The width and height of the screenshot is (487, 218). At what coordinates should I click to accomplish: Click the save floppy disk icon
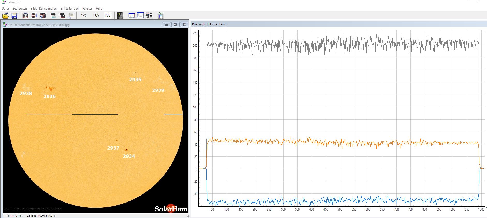click(x=14, y=15)
